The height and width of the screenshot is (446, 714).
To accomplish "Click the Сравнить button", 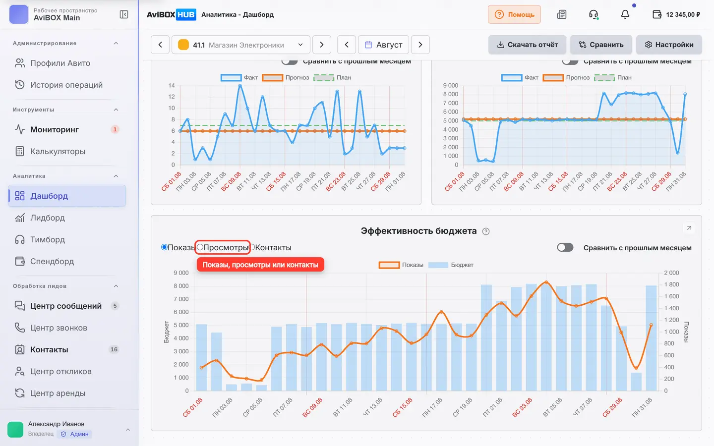I will pyautogui.click(x=601, y=45).
